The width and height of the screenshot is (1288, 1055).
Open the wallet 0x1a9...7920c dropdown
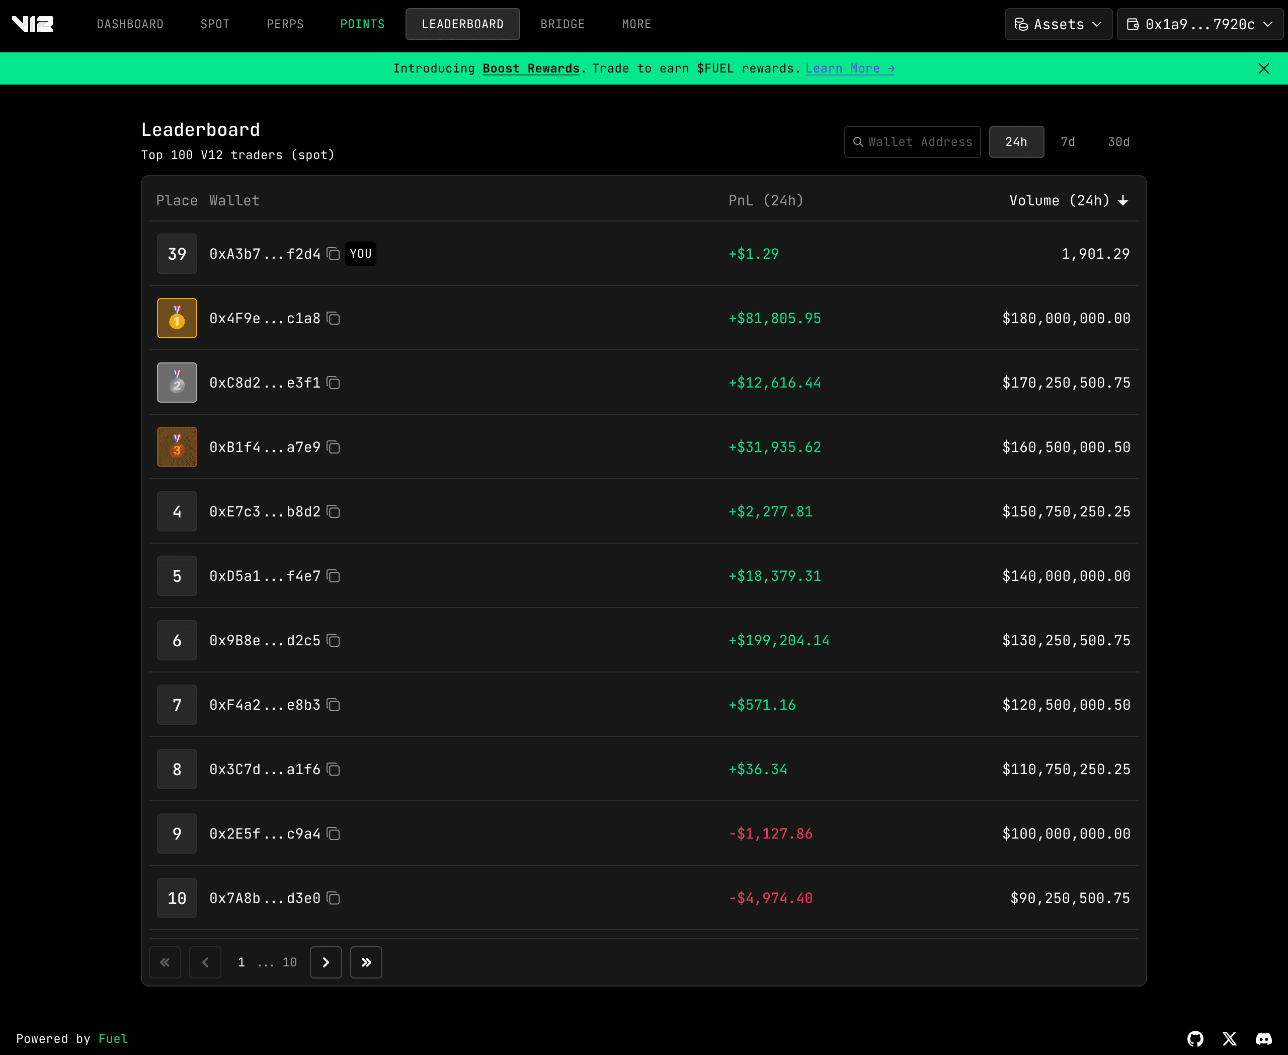tap(1199, 24)
